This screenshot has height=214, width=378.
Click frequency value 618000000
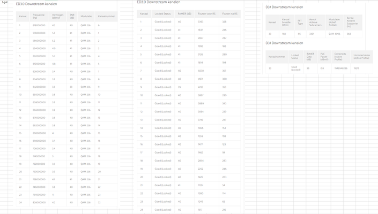tap(39, 25)
